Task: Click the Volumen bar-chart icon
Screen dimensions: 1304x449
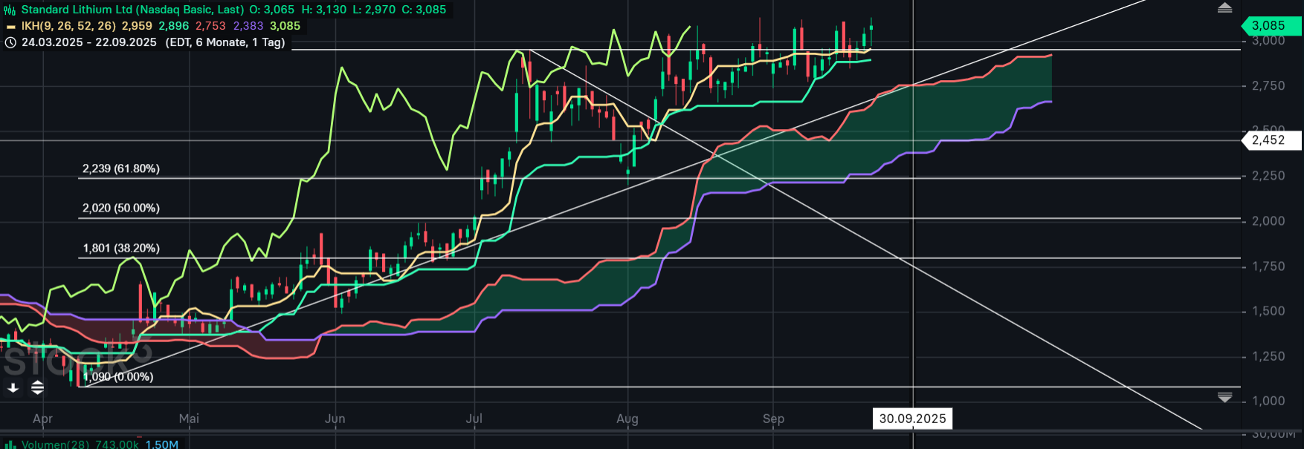Action: click(10, 445)
